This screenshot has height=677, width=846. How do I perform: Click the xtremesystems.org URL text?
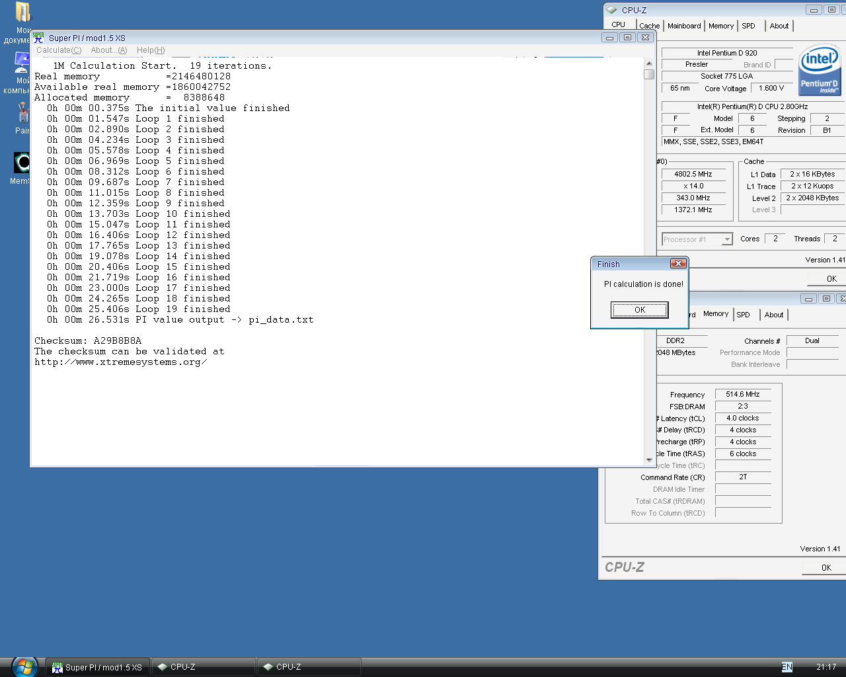[121, 362]
